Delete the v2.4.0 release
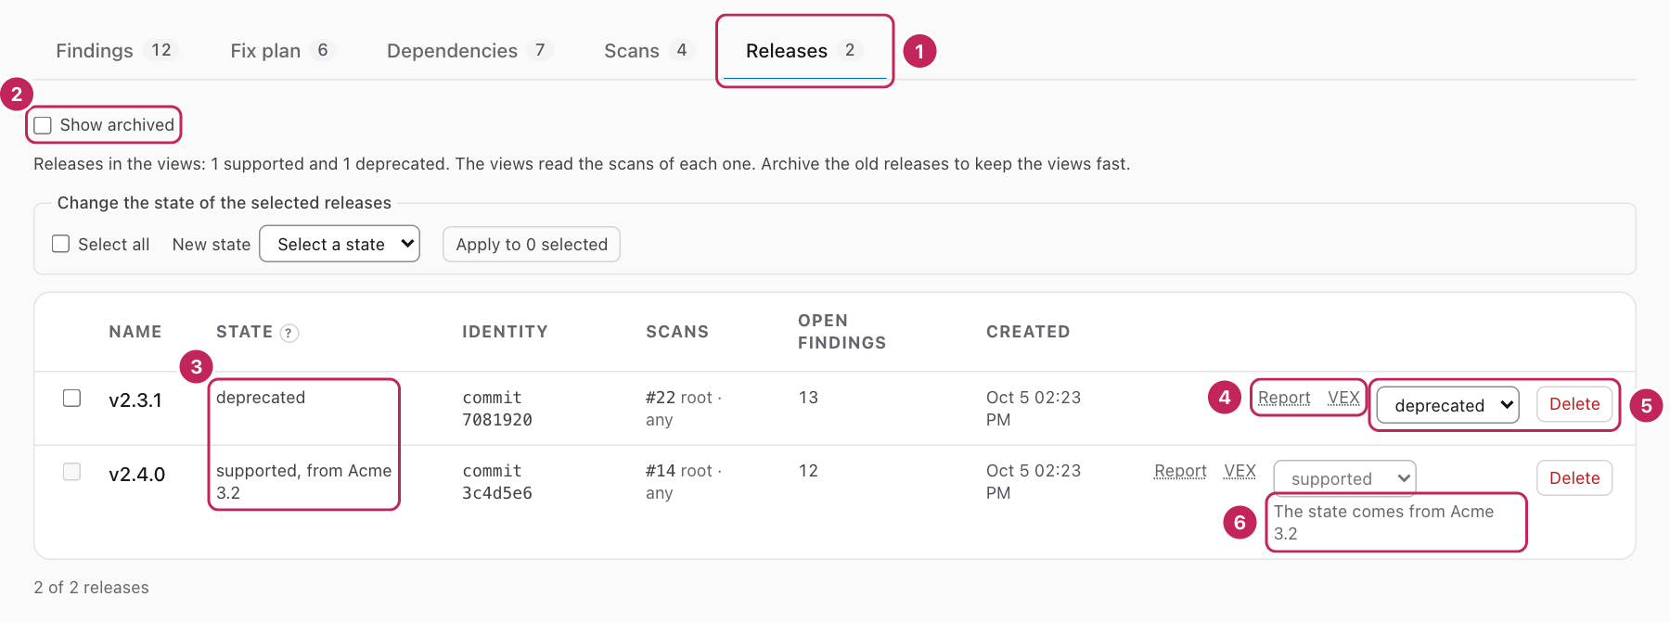 pyautogui.click(x=1574, y=478)
